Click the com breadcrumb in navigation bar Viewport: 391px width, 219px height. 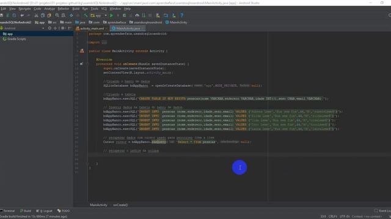click(x=94, y=23)
